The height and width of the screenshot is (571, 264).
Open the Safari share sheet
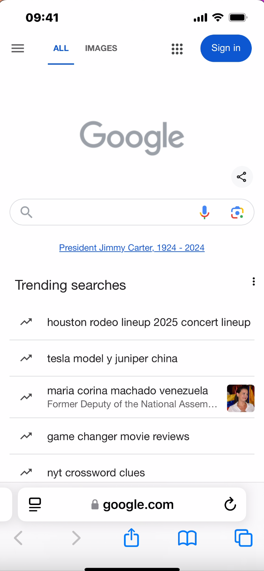[131, 538]
